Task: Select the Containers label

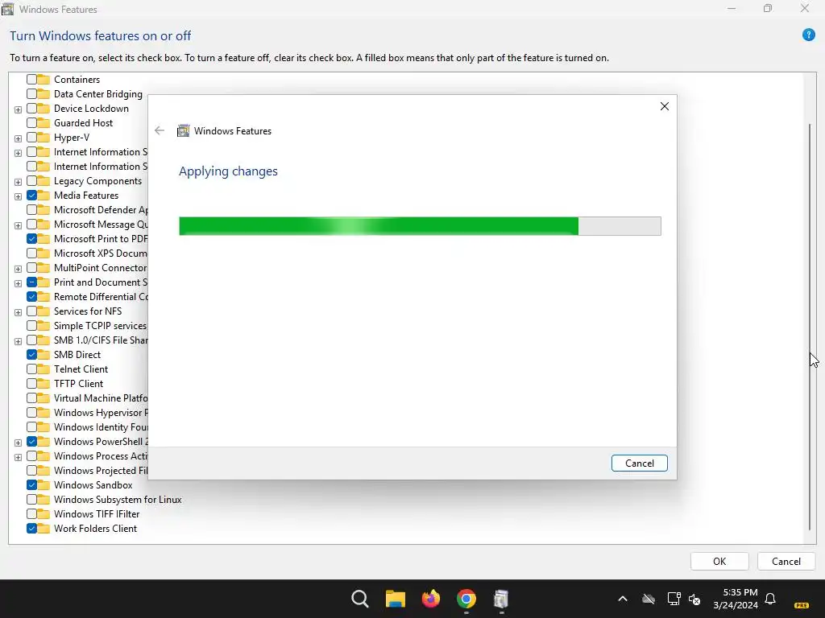Action: [x=77, y=80]
